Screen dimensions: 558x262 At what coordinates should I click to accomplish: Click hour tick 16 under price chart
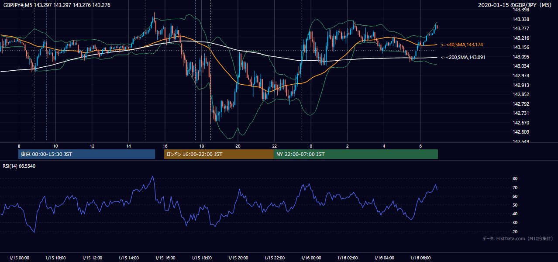[165, 146]
